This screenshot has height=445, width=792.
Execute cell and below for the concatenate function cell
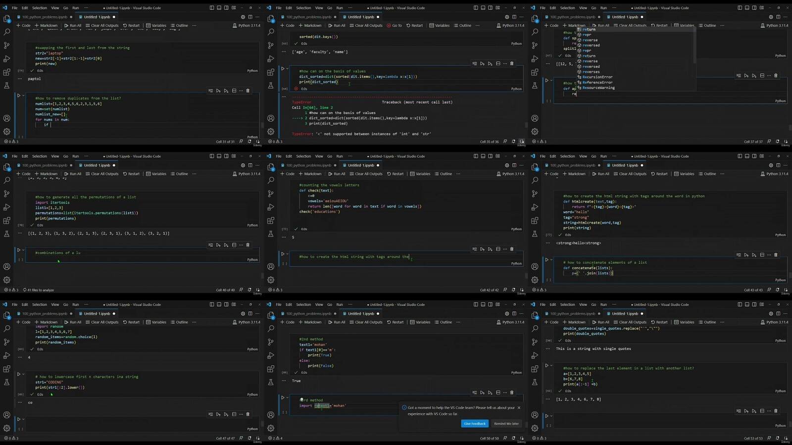754,255
